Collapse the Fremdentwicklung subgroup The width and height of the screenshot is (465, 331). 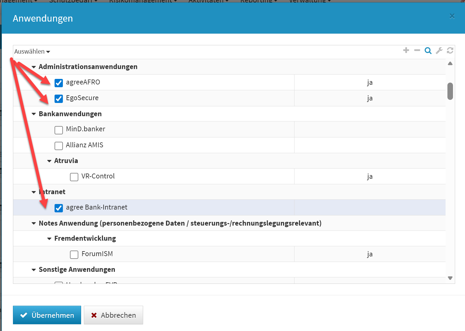(49, 239)
